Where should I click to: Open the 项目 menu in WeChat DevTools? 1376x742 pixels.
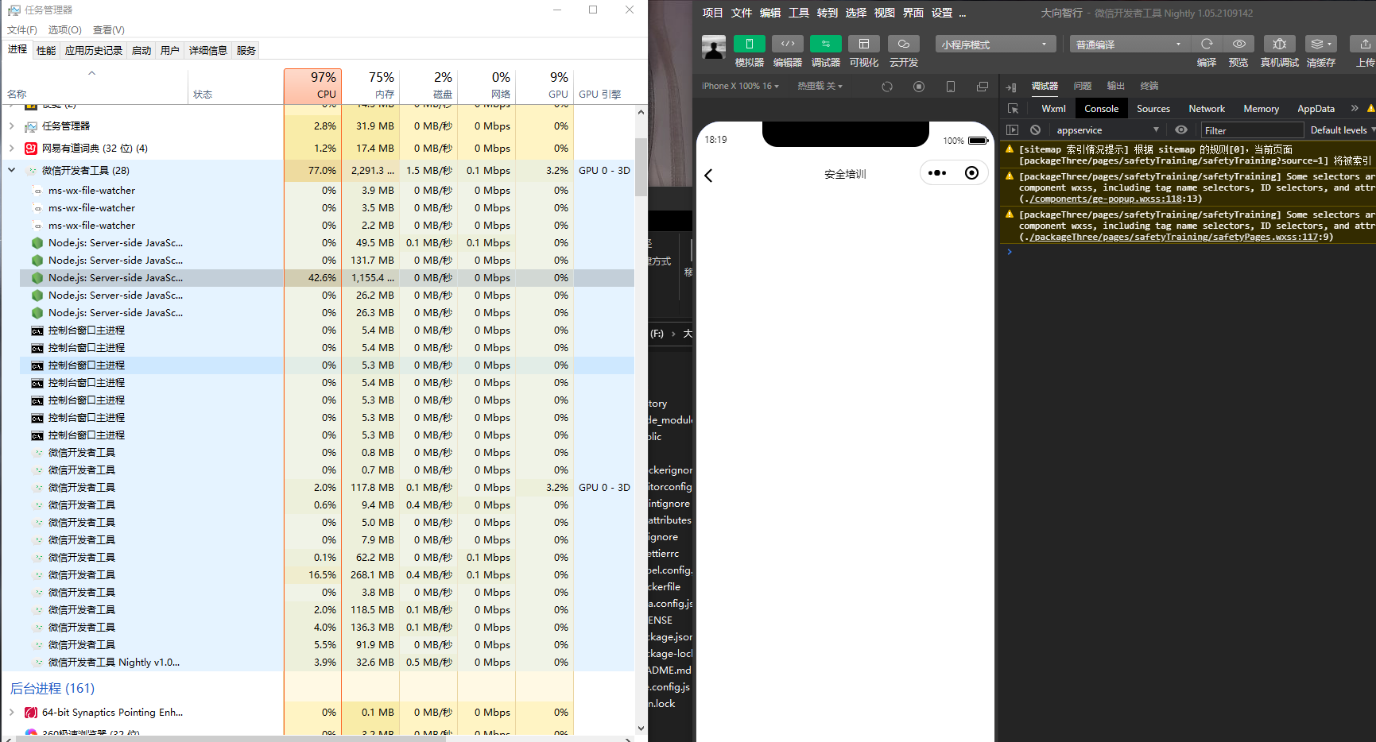(x=712, y=13)
